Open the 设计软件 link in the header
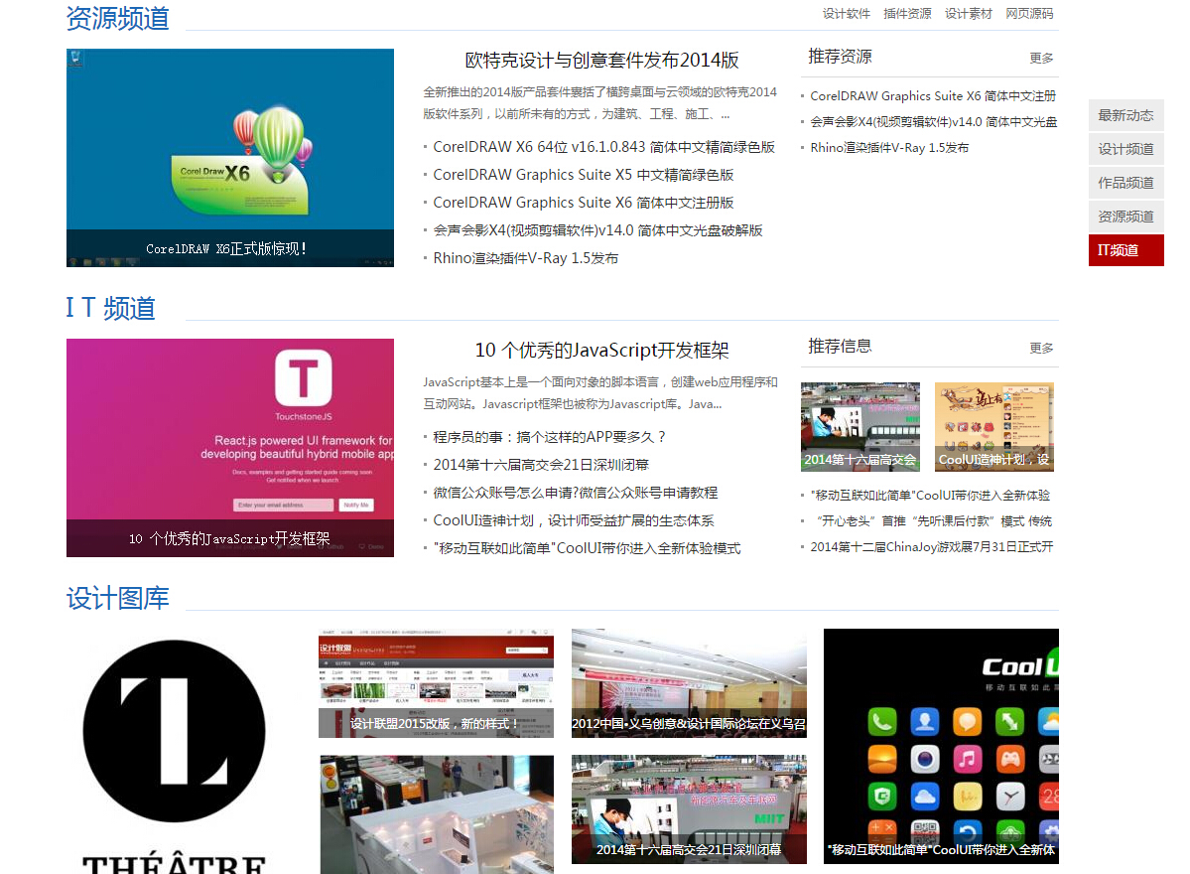Screen dimensions: 1190x874 [x=847, y=14]
